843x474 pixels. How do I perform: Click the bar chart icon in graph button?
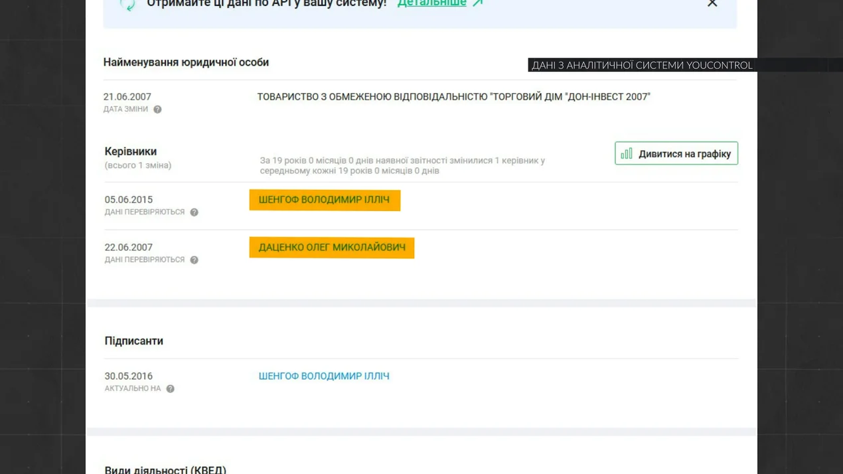click(627, 153)
